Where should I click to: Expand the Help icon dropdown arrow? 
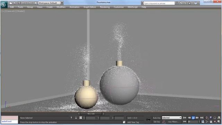click(x=198, y=3)
